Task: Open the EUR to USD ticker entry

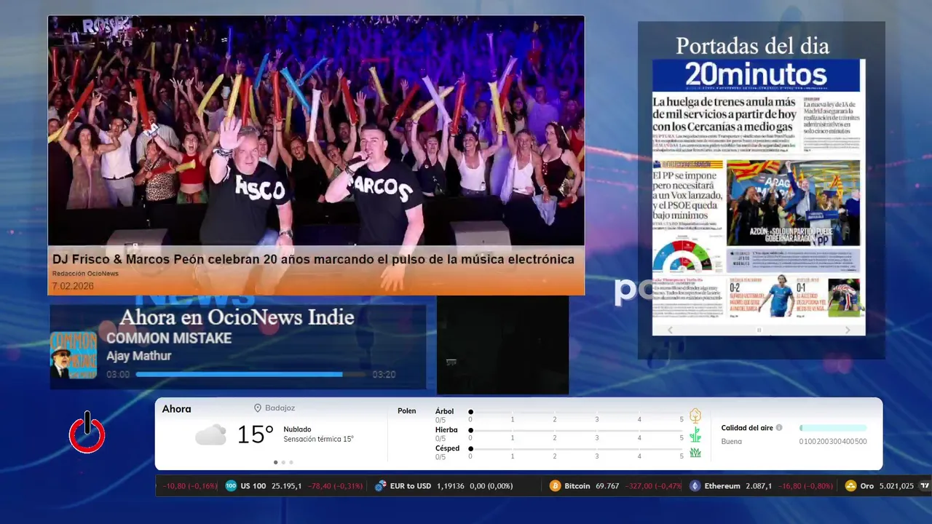Action: 443,485
